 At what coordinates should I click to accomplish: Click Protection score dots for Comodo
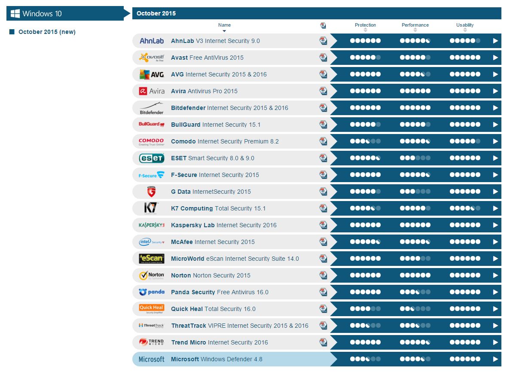365,141
